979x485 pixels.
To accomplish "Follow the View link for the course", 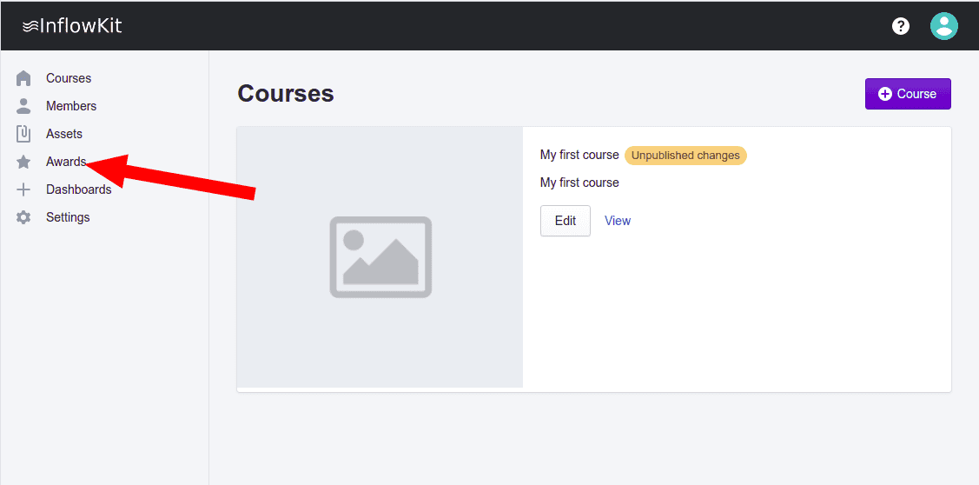I will tap(618, 221).
